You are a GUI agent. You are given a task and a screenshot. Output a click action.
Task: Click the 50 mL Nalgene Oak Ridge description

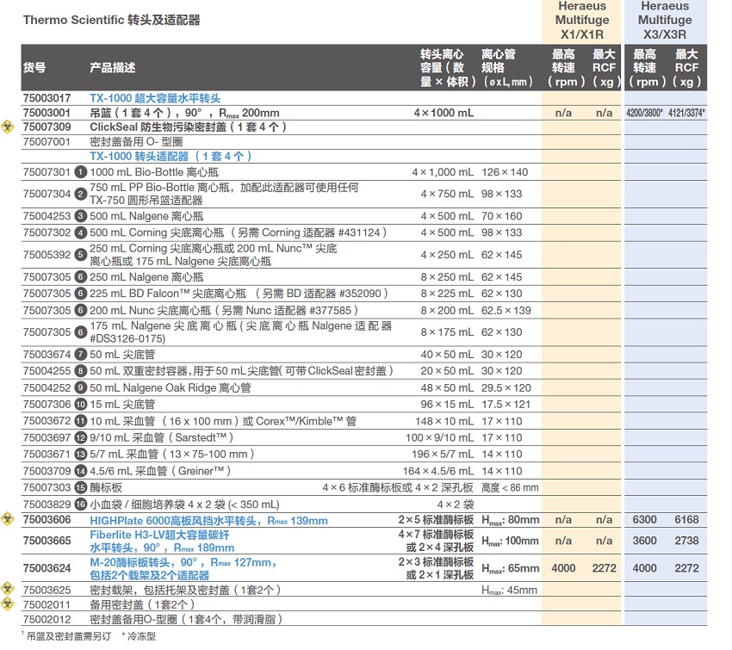[171, 387]
